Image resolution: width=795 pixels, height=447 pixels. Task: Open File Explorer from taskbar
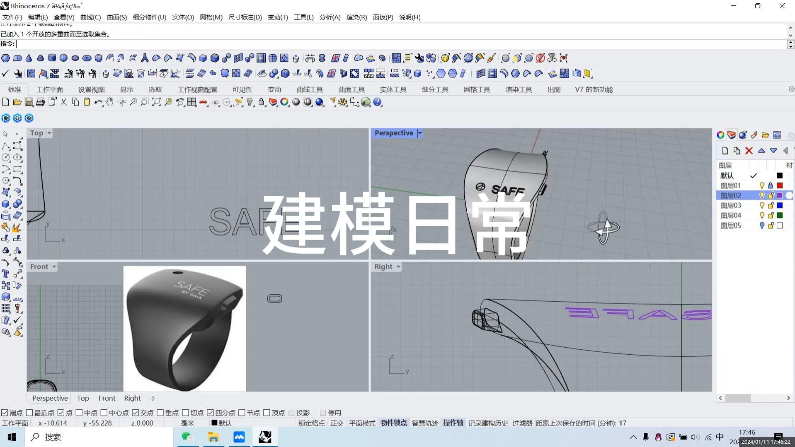[x=213, y=437]
